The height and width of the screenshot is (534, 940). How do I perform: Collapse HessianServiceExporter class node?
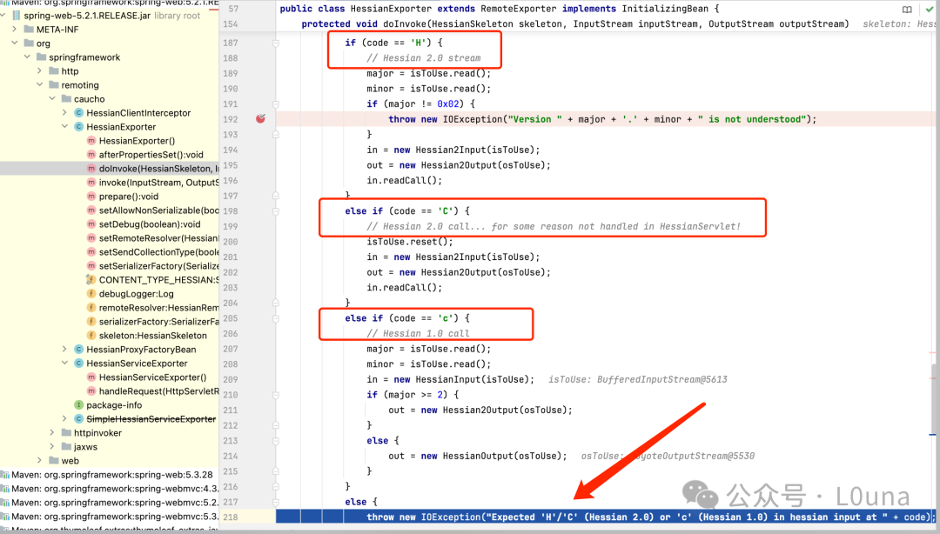point(64,364)
